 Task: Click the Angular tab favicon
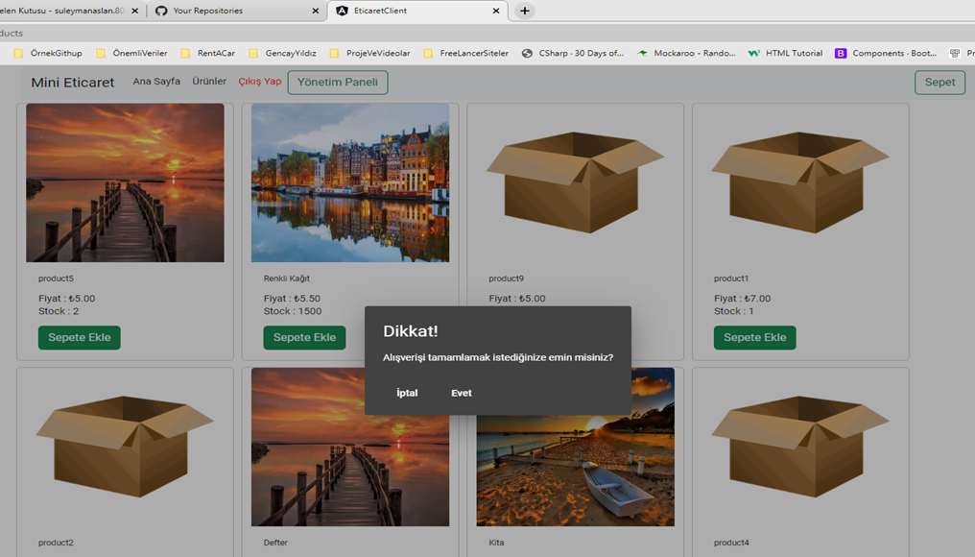pos(342,11)
